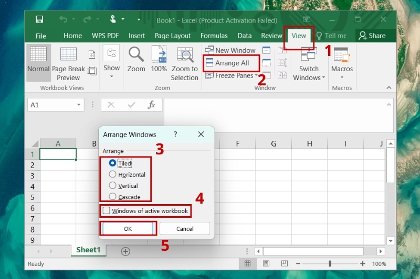Click the zoom slider handle
Viewport: 420px width, 279px height.
pos(330,264)
